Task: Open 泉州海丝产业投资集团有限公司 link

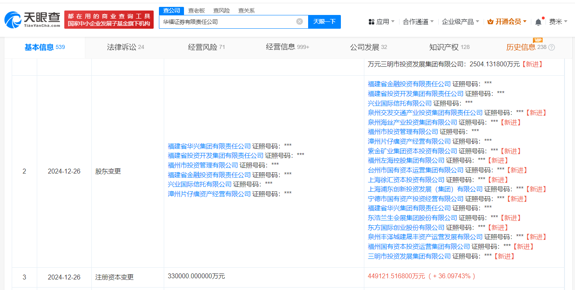Action: click(412, 122)
